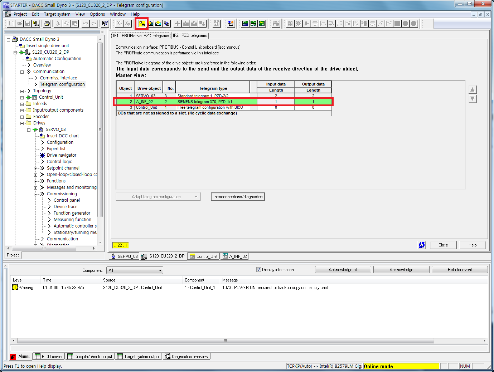Switch to IF2: PZD telegrams tab
Screen dimensions: 494x372
pyautogui.click(x=190, y=35)
